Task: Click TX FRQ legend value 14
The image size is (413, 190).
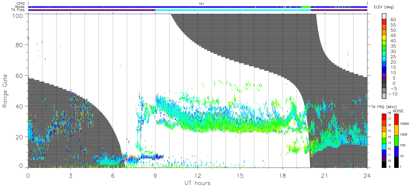Action: coord(389,137)
